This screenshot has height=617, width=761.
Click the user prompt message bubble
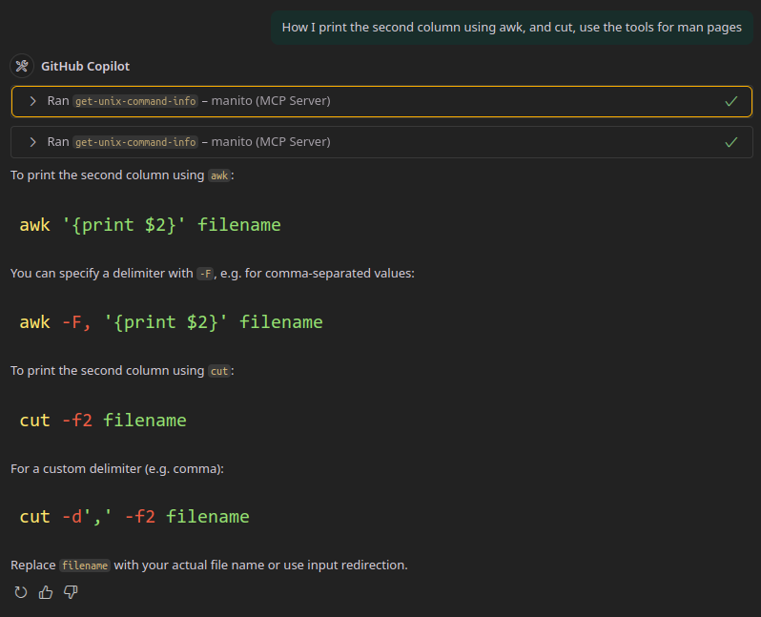(x=511, y=28)
